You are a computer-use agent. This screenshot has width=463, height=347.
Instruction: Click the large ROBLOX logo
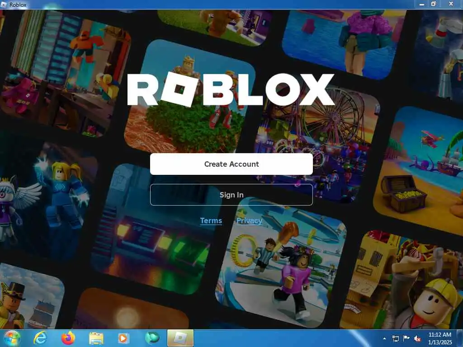[231, 89]
